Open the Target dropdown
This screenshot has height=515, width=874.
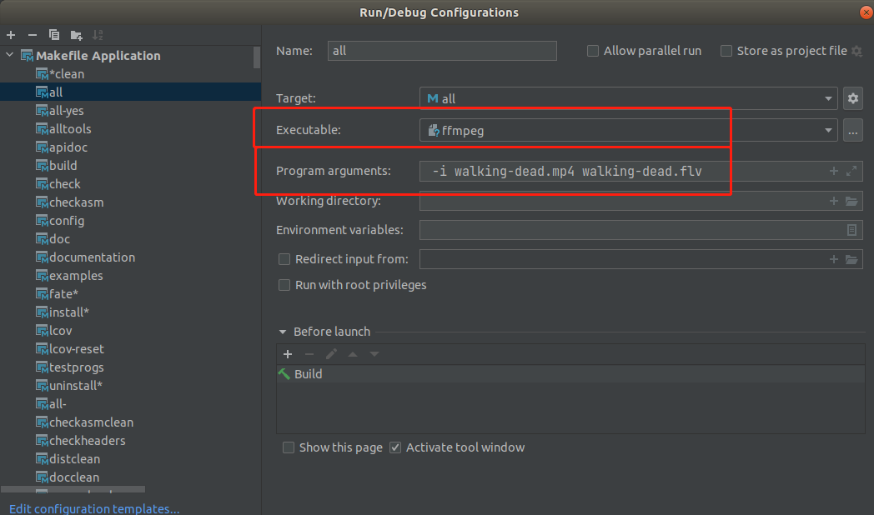(828, 98)
